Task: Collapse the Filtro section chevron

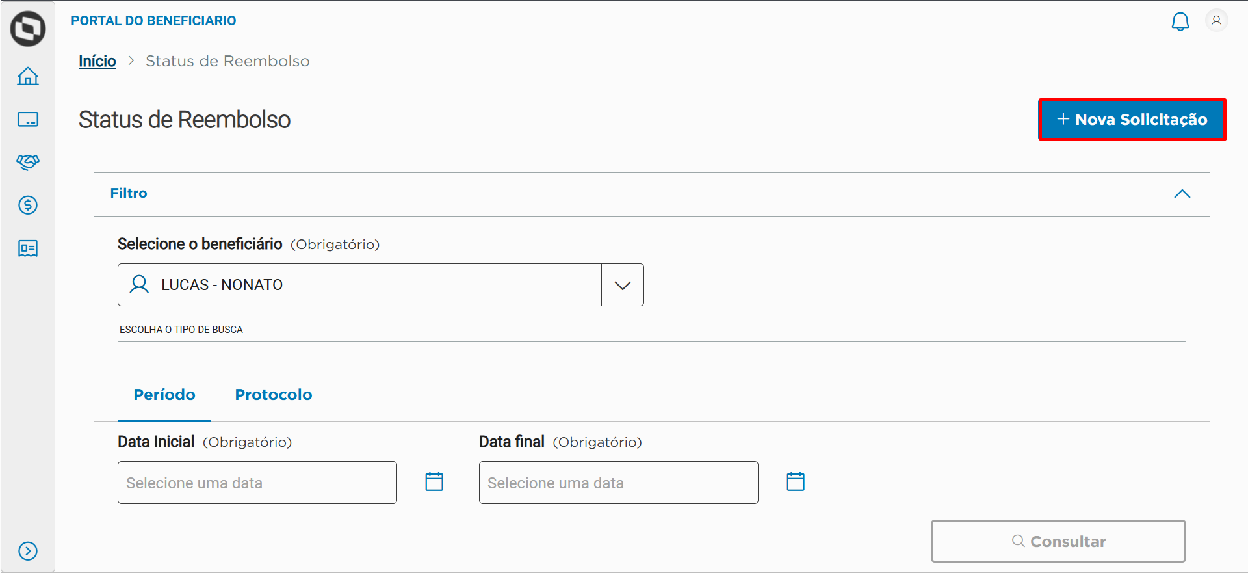Action: click(1182, 194)
